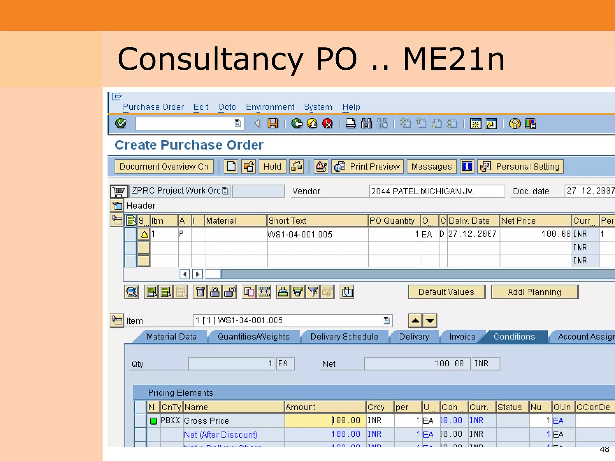Click the Create Shortcut icon
The image size is (615, 461).
[491, 123]
